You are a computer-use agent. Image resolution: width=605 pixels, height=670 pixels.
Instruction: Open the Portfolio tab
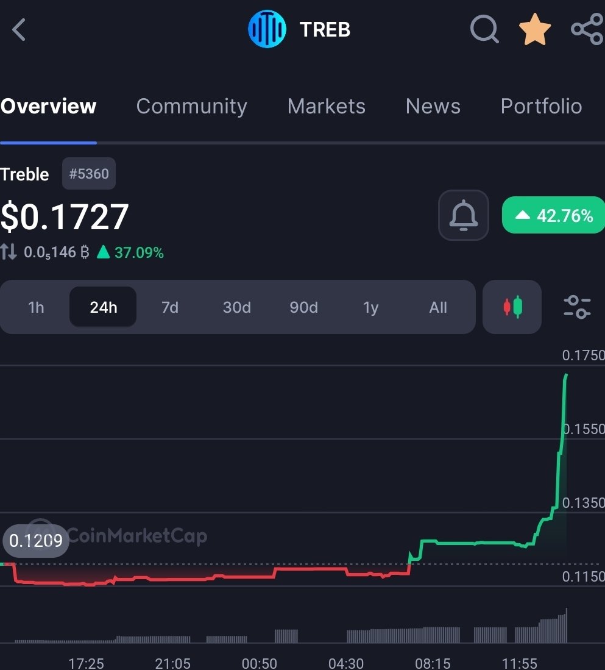point(542,106)
